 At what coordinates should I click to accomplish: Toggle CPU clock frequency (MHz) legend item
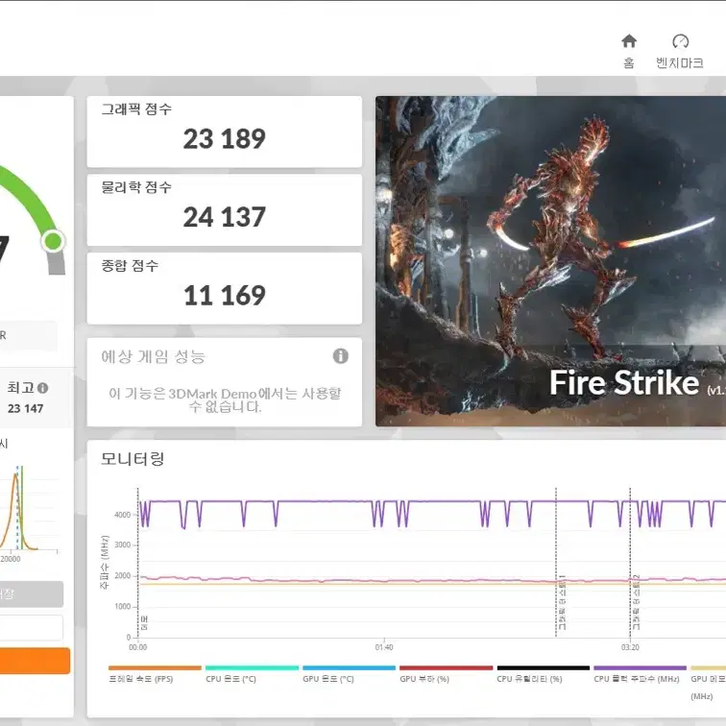click(640, 674)
